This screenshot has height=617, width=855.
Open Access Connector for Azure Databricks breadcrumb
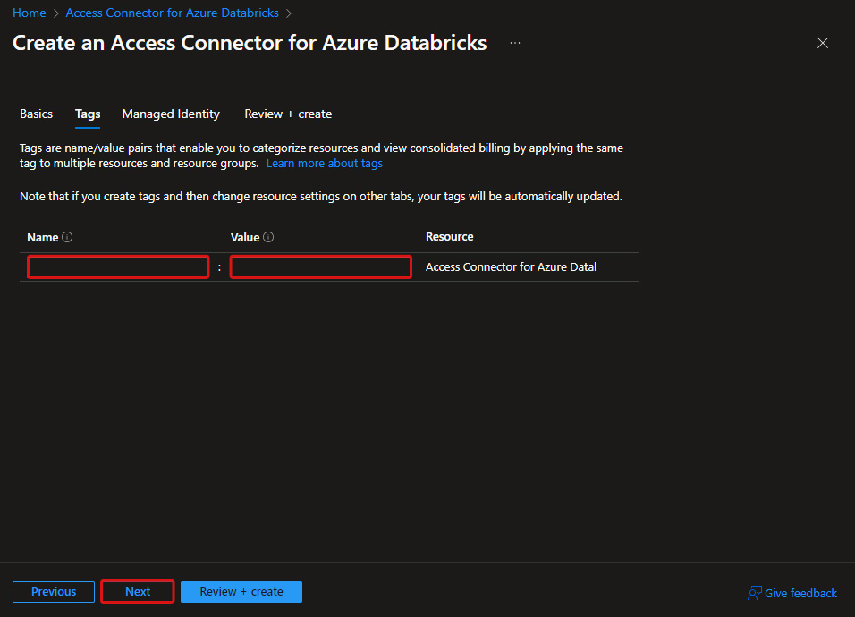click(x=172, y=13)
